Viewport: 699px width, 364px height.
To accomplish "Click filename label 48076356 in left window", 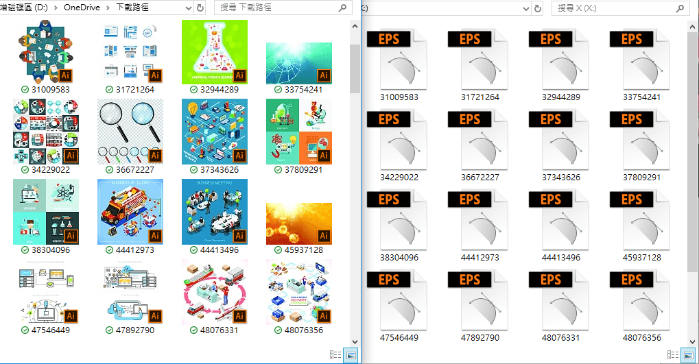I will (x=304, y=330).
